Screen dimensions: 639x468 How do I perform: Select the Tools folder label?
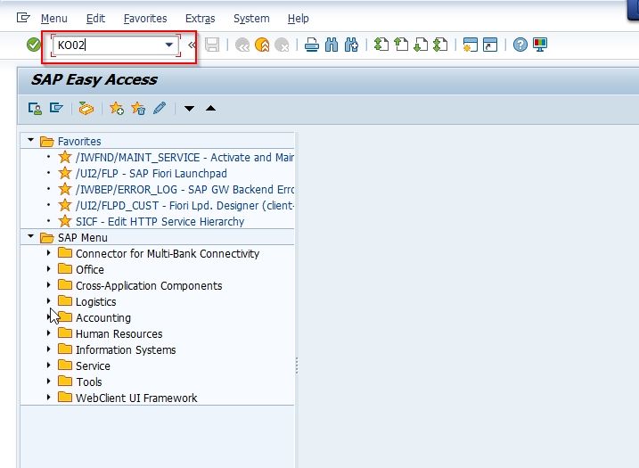click(x=89, y=382)
